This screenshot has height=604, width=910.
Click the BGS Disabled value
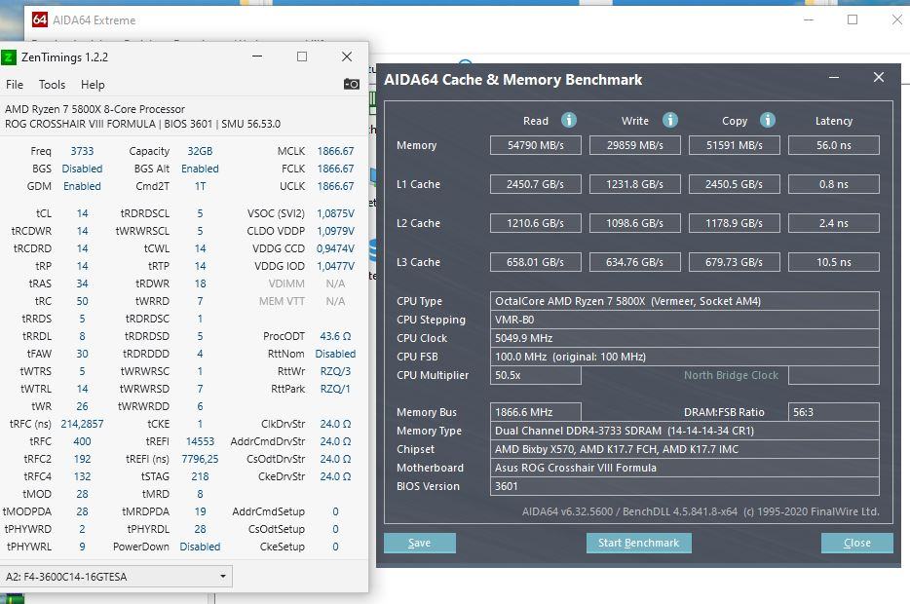point(82,169)
